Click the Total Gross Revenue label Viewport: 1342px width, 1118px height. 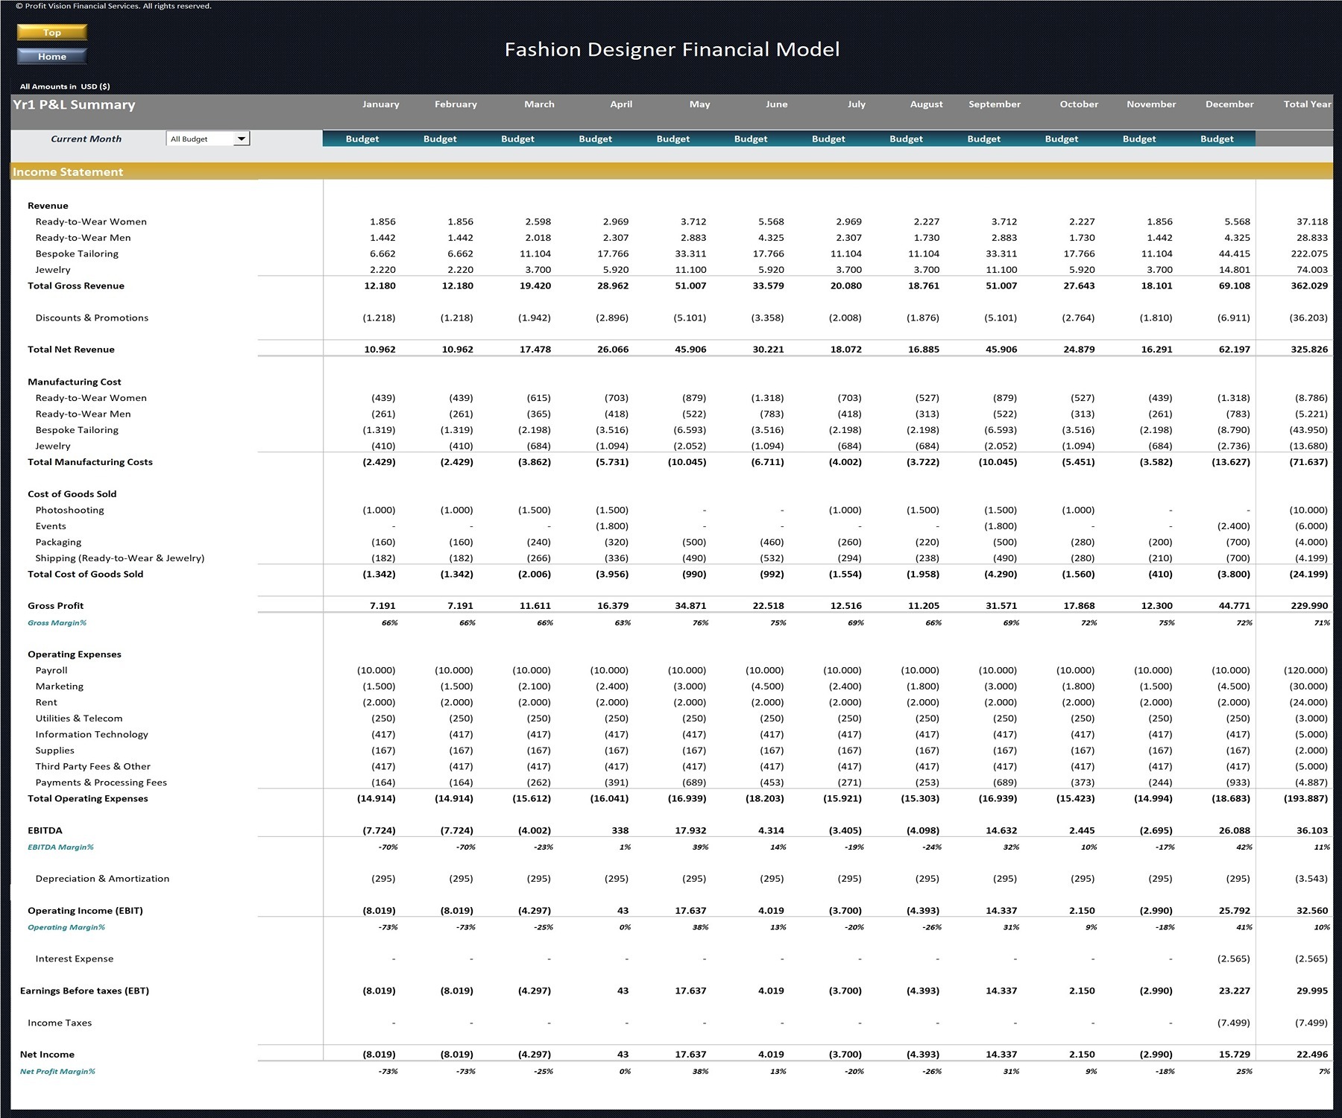(76, 285)
